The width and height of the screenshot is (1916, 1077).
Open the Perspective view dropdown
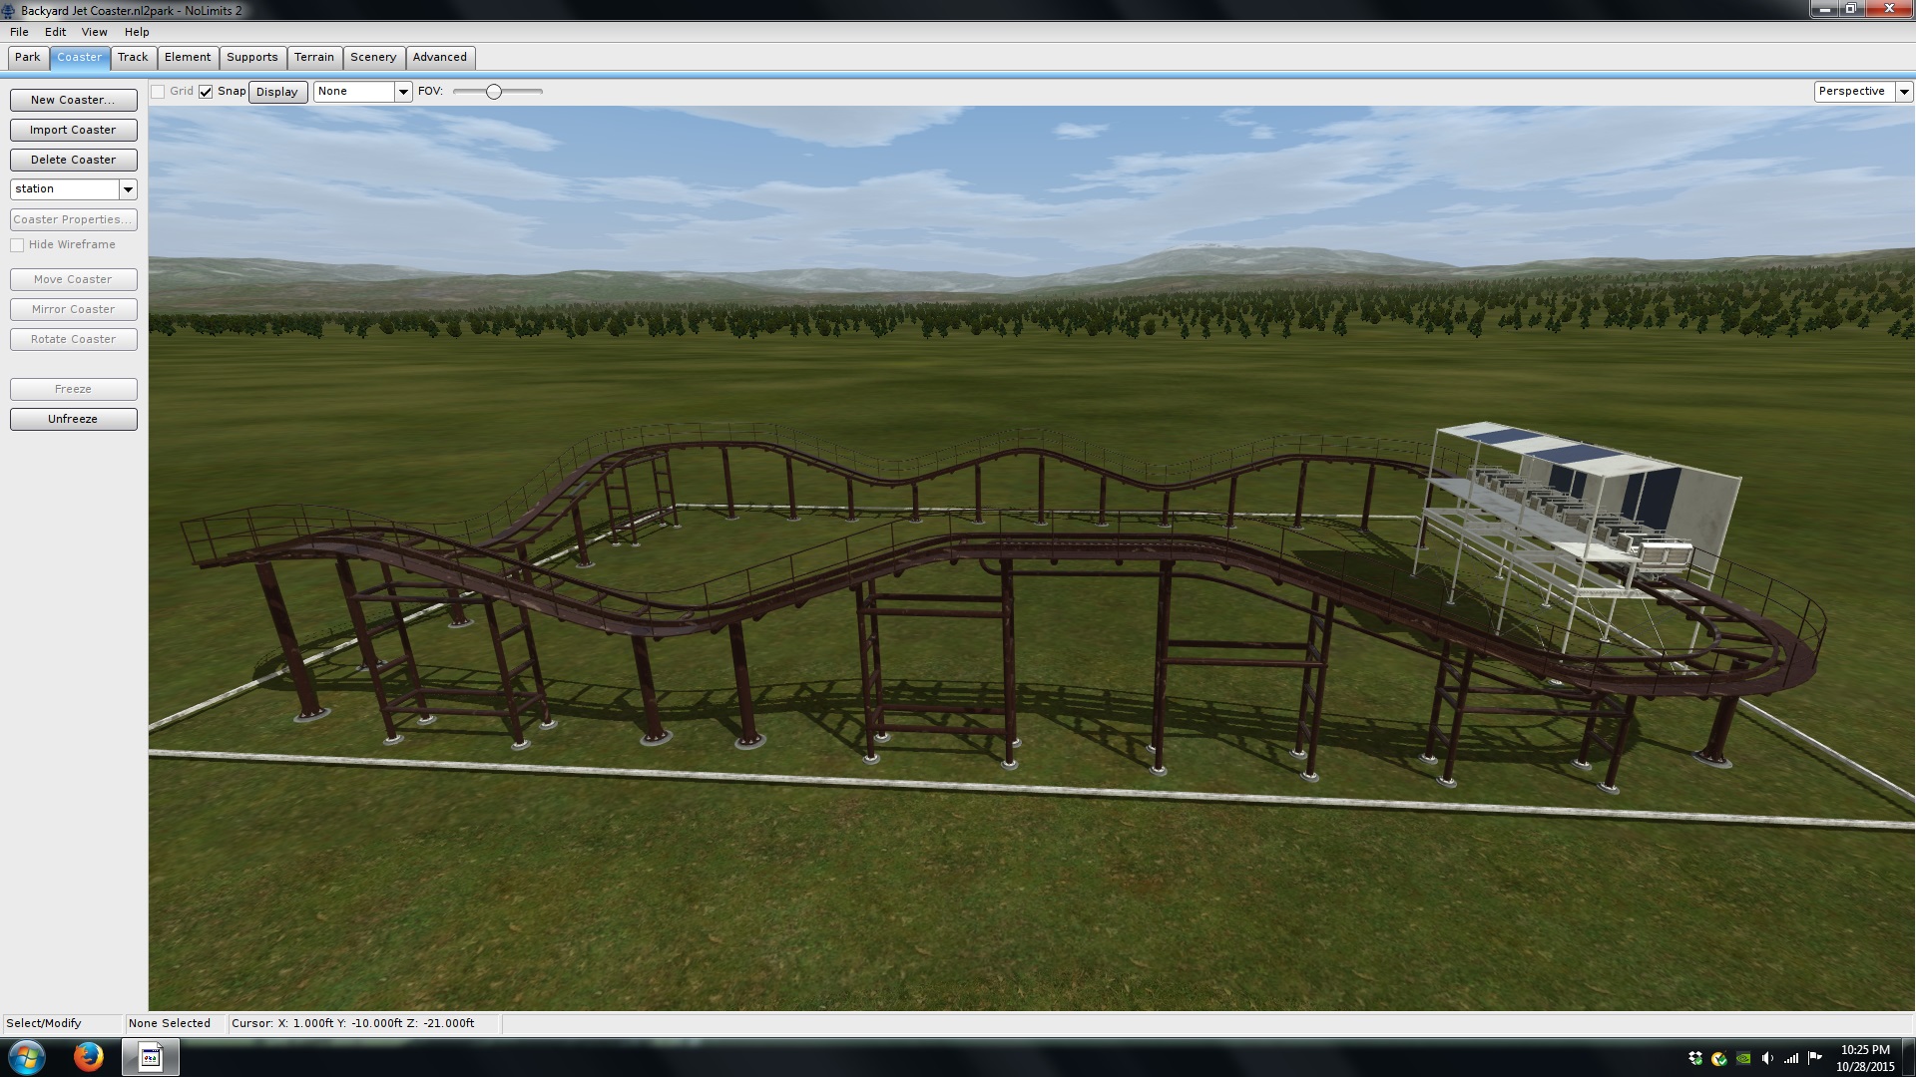(x=1903, y=92)
